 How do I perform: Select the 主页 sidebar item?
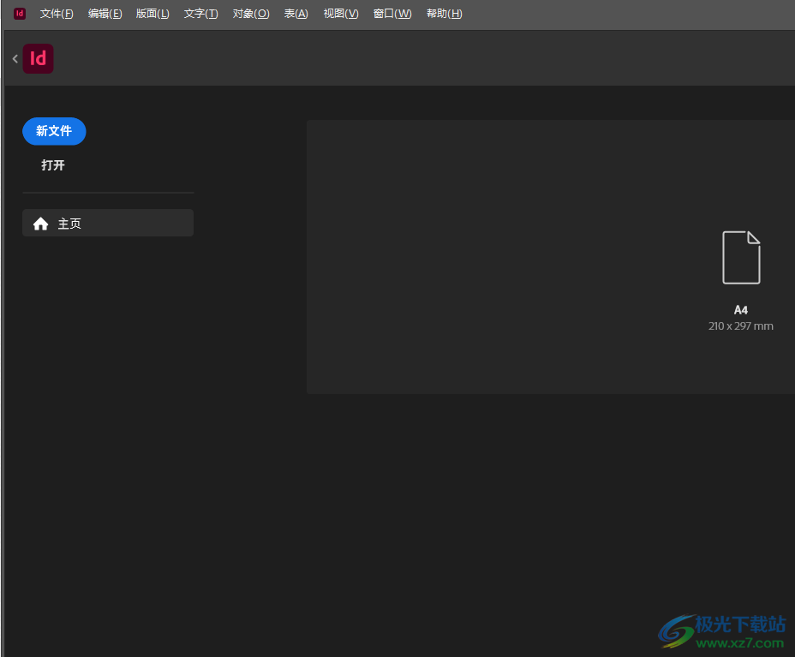[108, 223]
